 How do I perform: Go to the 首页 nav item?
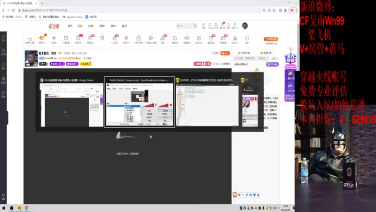click(70, 26)
